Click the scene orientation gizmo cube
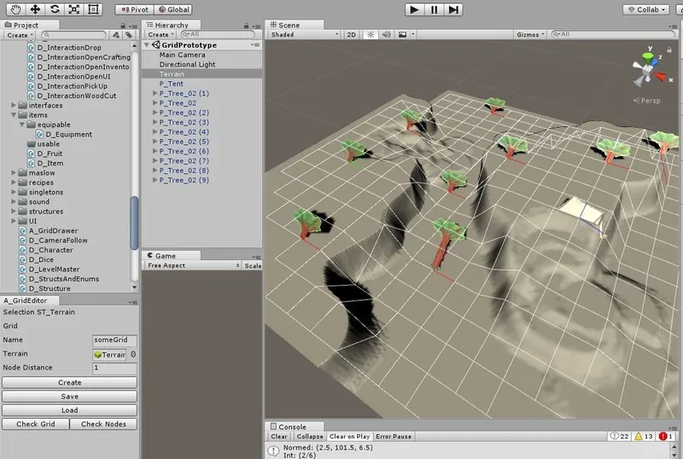The width and height of the screenshot is (683, 459). click(x=648, y=70)
